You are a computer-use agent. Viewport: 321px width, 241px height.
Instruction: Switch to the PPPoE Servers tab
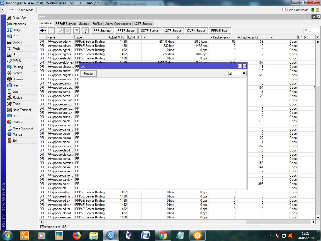tap(65, 24)
